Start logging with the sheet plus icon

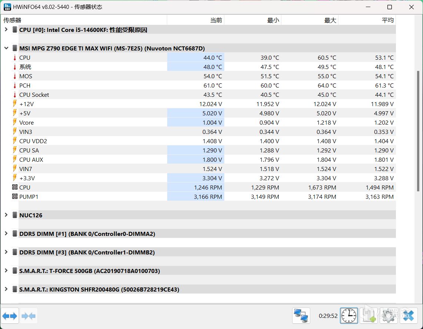point(369,316)
